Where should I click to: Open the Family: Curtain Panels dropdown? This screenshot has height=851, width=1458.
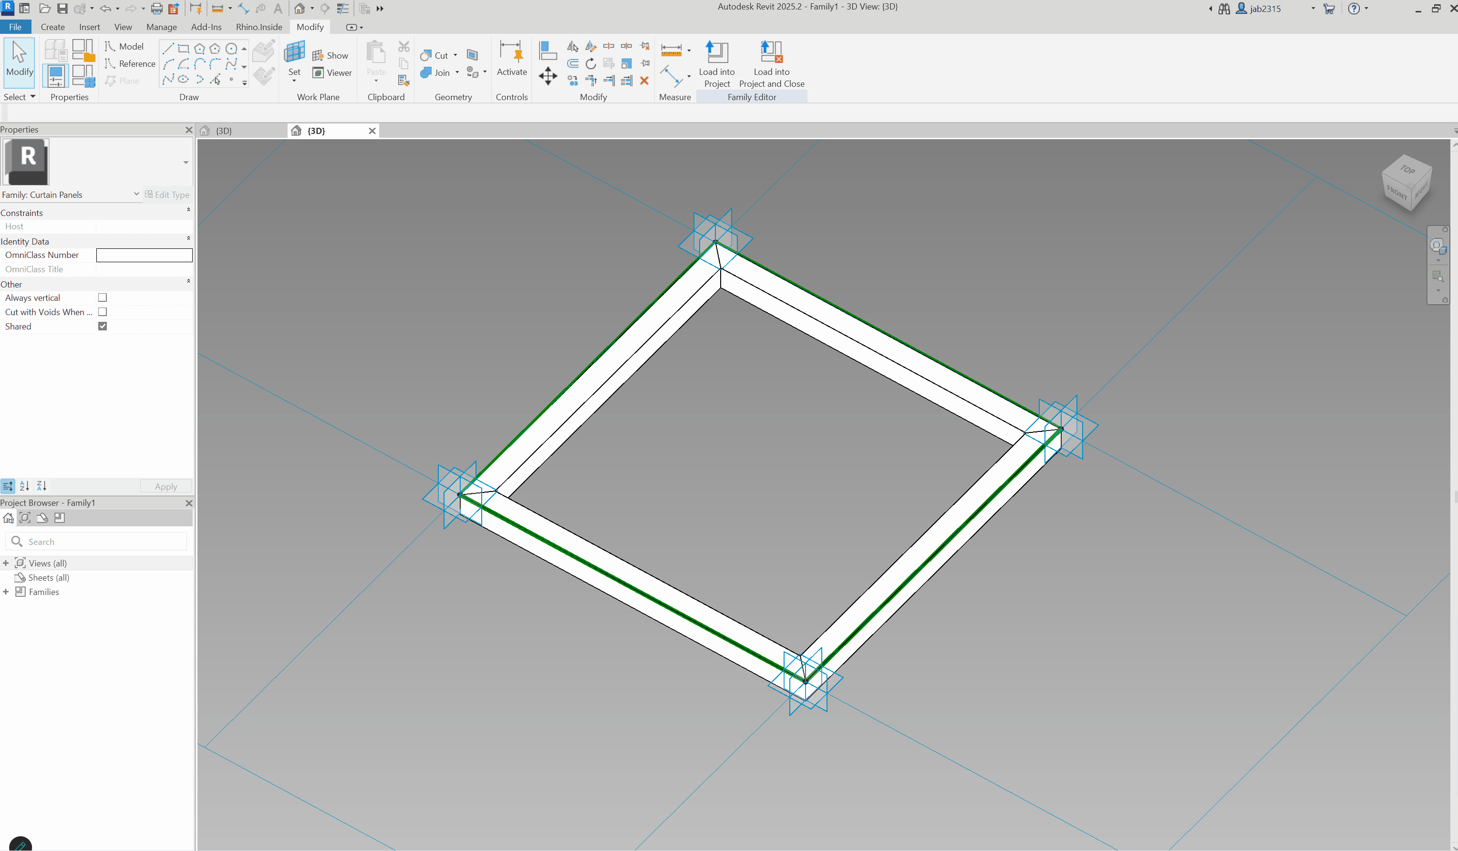pos(136,195)
